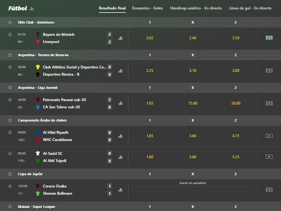This screenshot has height=211, width=281.
Task: Click the pitch icon for Bayern match
Action: pyautogui.click(x=269, y=38)
